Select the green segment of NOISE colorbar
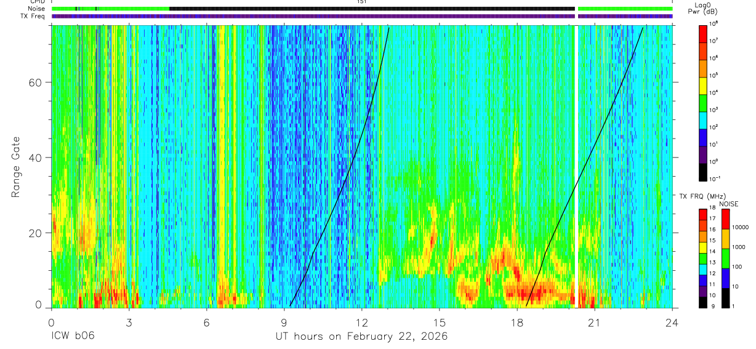This screenshot has height=349, width=756. [725, 257]
